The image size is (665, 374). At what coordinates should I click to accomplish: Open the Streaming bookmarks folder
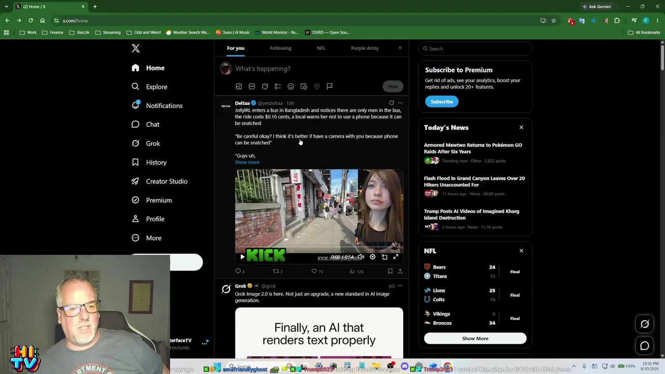[108, 32]
